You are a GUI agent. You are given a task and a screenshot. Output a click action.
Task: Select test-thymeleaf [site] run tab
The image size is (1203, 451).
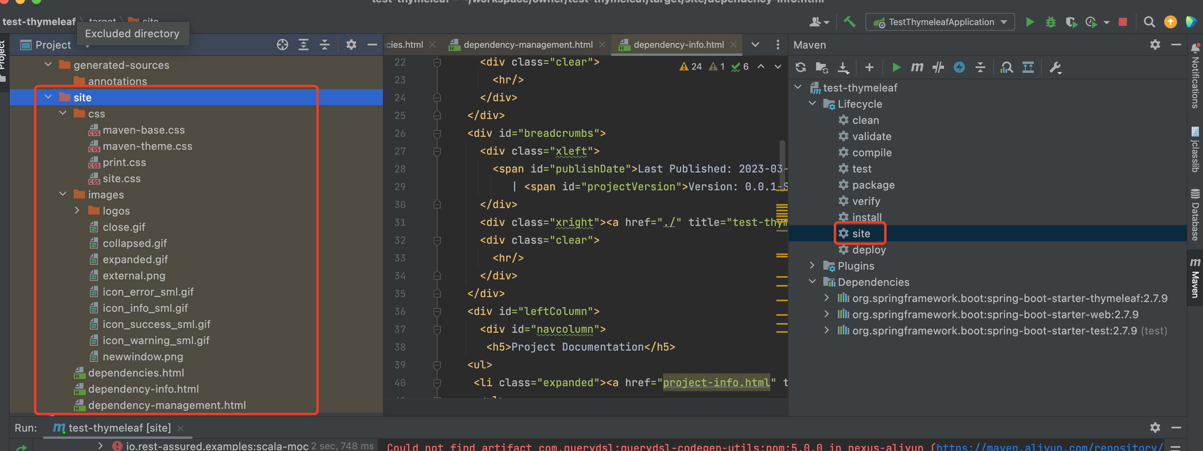click(x=119, y=428)
